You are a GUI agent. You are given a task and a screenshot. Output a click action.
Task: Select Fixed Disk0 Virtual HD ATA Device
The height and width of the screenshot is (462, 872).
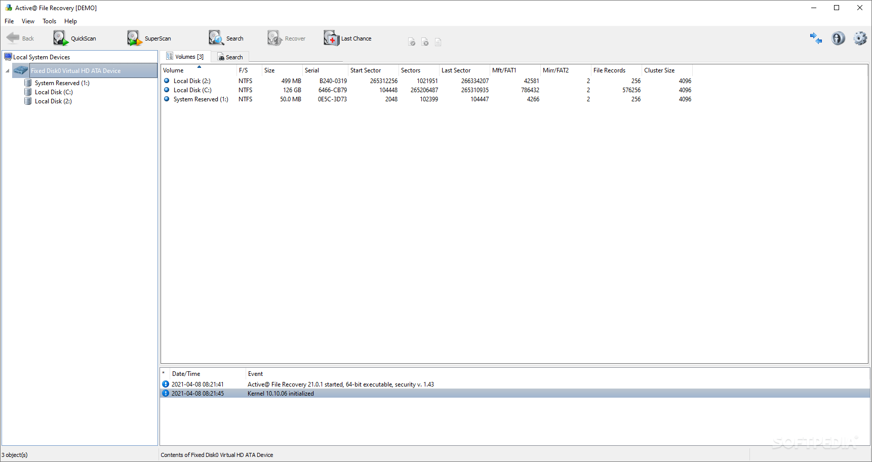point(76,71)
